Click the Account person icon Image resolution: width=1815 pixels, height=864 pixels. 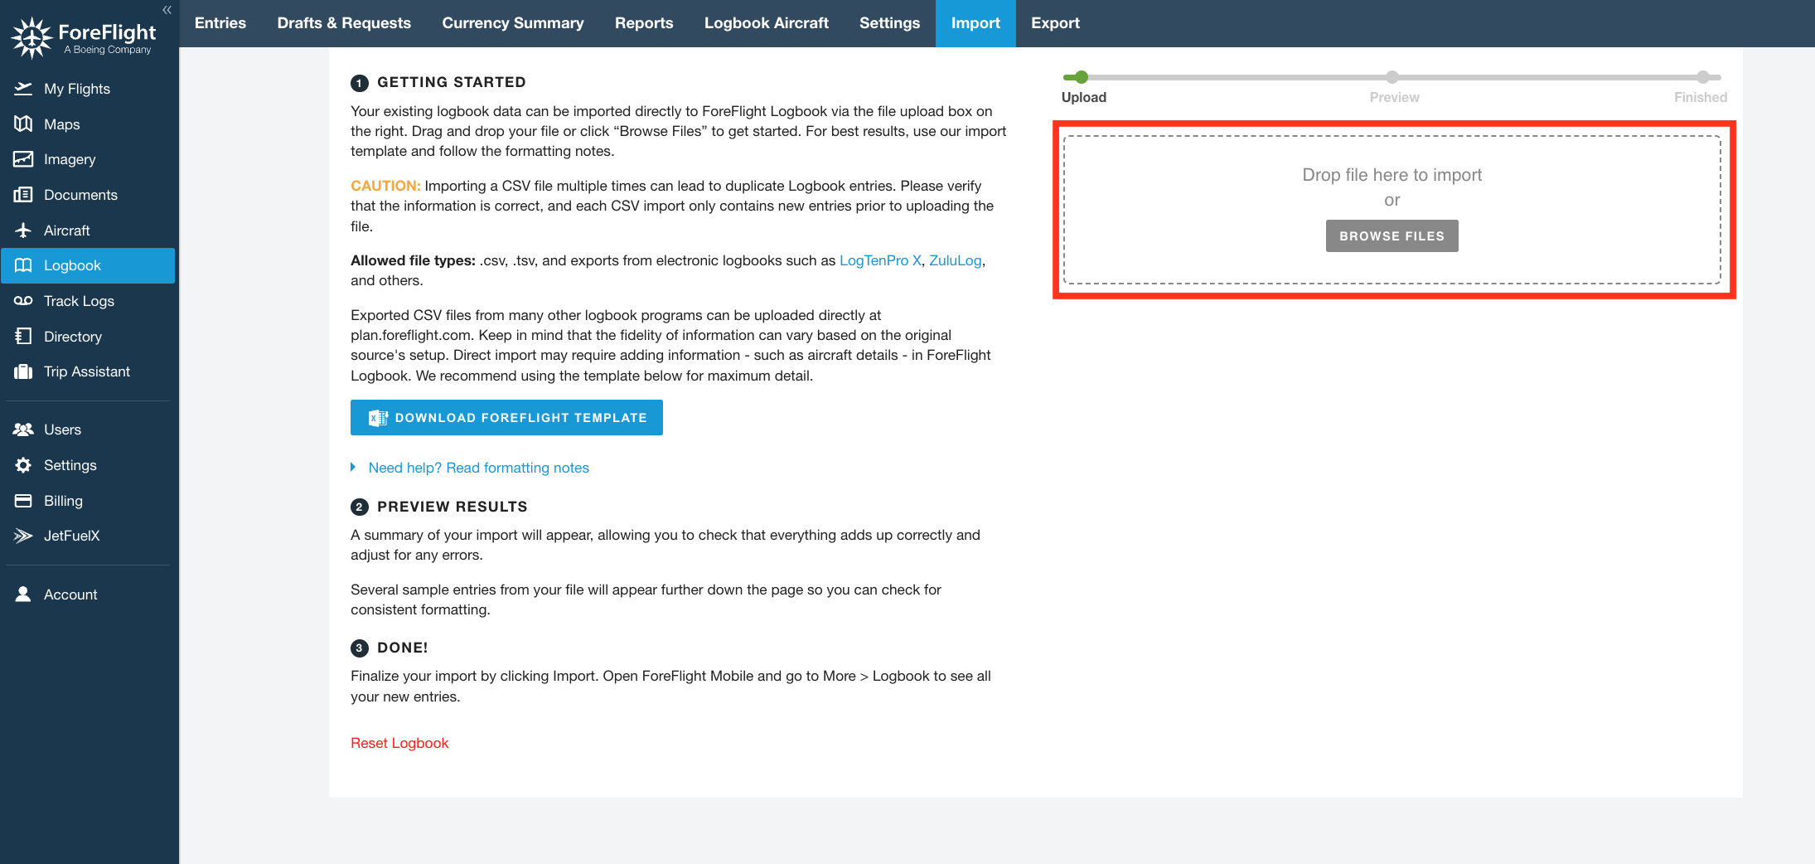click(x=23, y=595)
